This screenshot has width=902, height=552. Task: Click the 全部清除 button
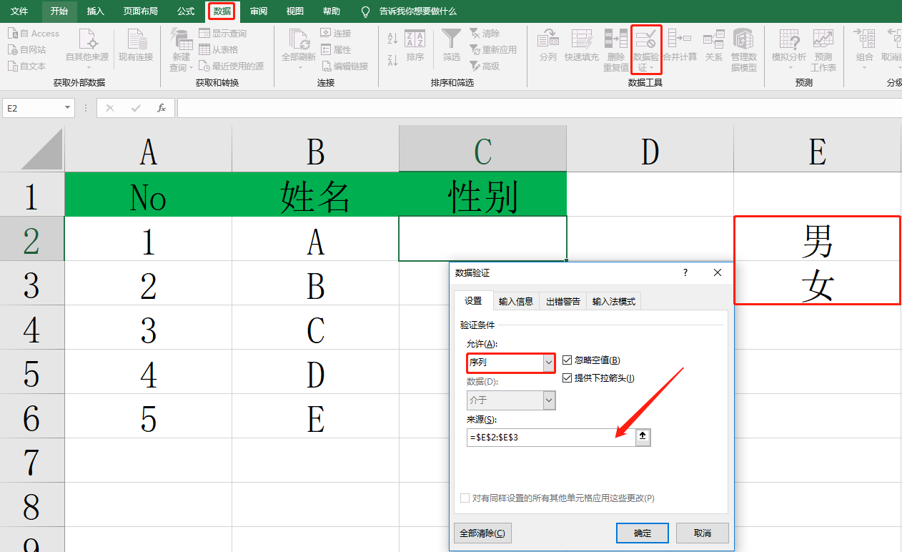(x=482, y=533)
